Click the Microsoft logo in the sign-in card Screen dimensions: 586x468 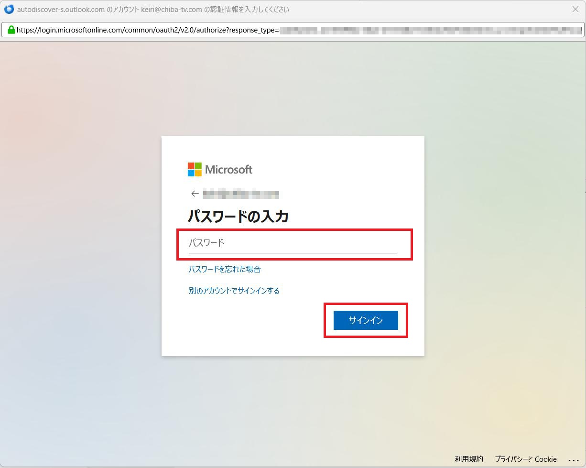(x=220, y=169)
